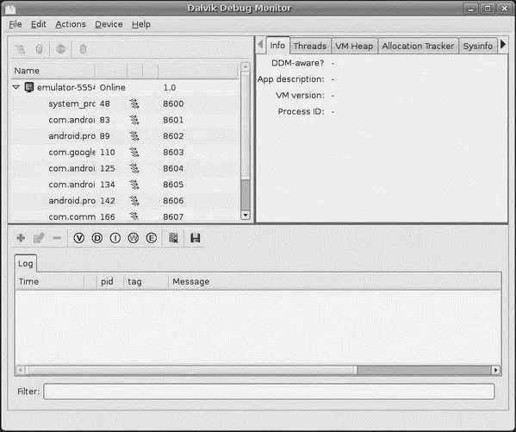Click debug icon in com.comm row
Screen dimensions: 516x432
click(x=134, y=216)
